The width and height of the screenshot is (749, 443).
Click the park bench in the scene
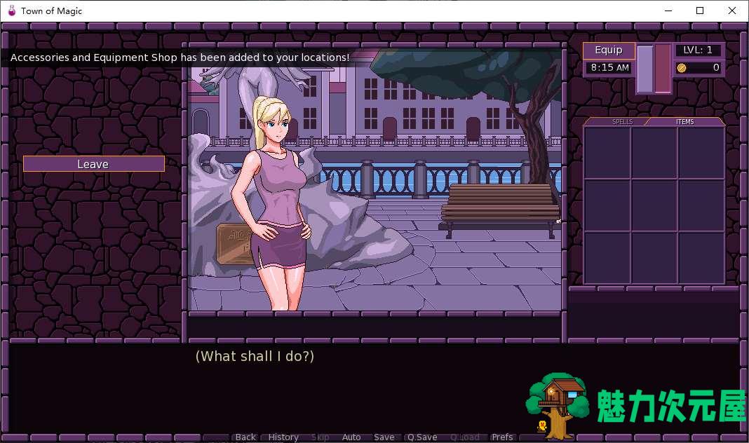point(499,210)
